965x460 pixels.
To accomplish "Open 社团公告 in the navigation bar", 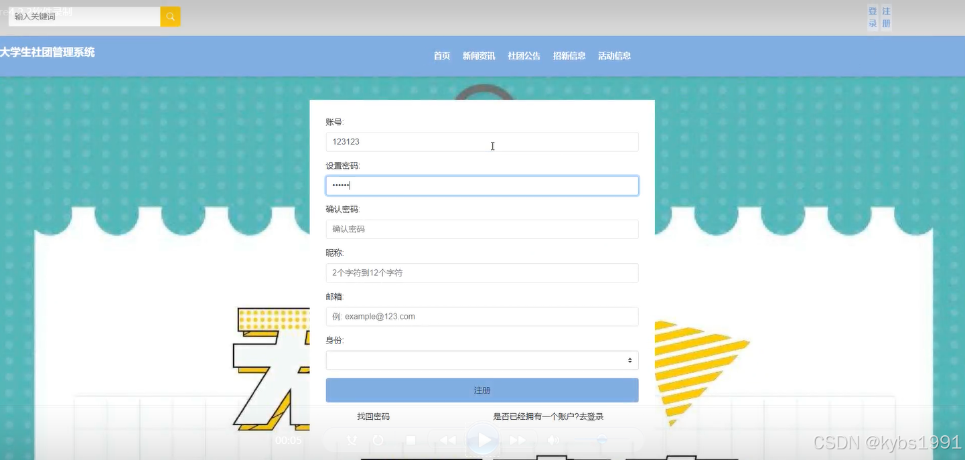I will coord(524,56).
